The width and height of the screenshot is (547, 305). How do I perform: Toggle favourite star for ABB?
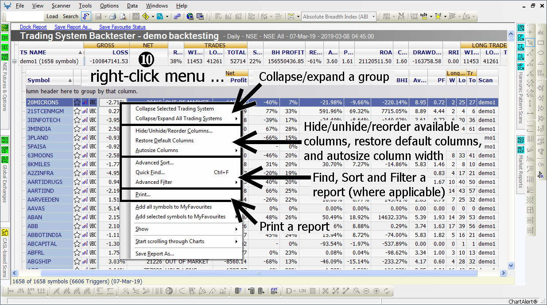tap(77, 226)
